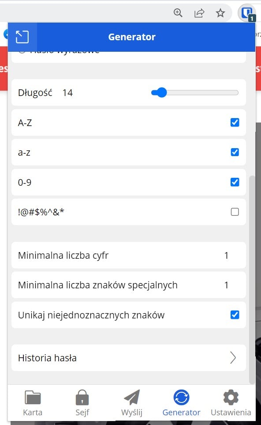The image size is (261, 425).
Task: Click the Długość length slider handle
Action: [x=162, y=93]
